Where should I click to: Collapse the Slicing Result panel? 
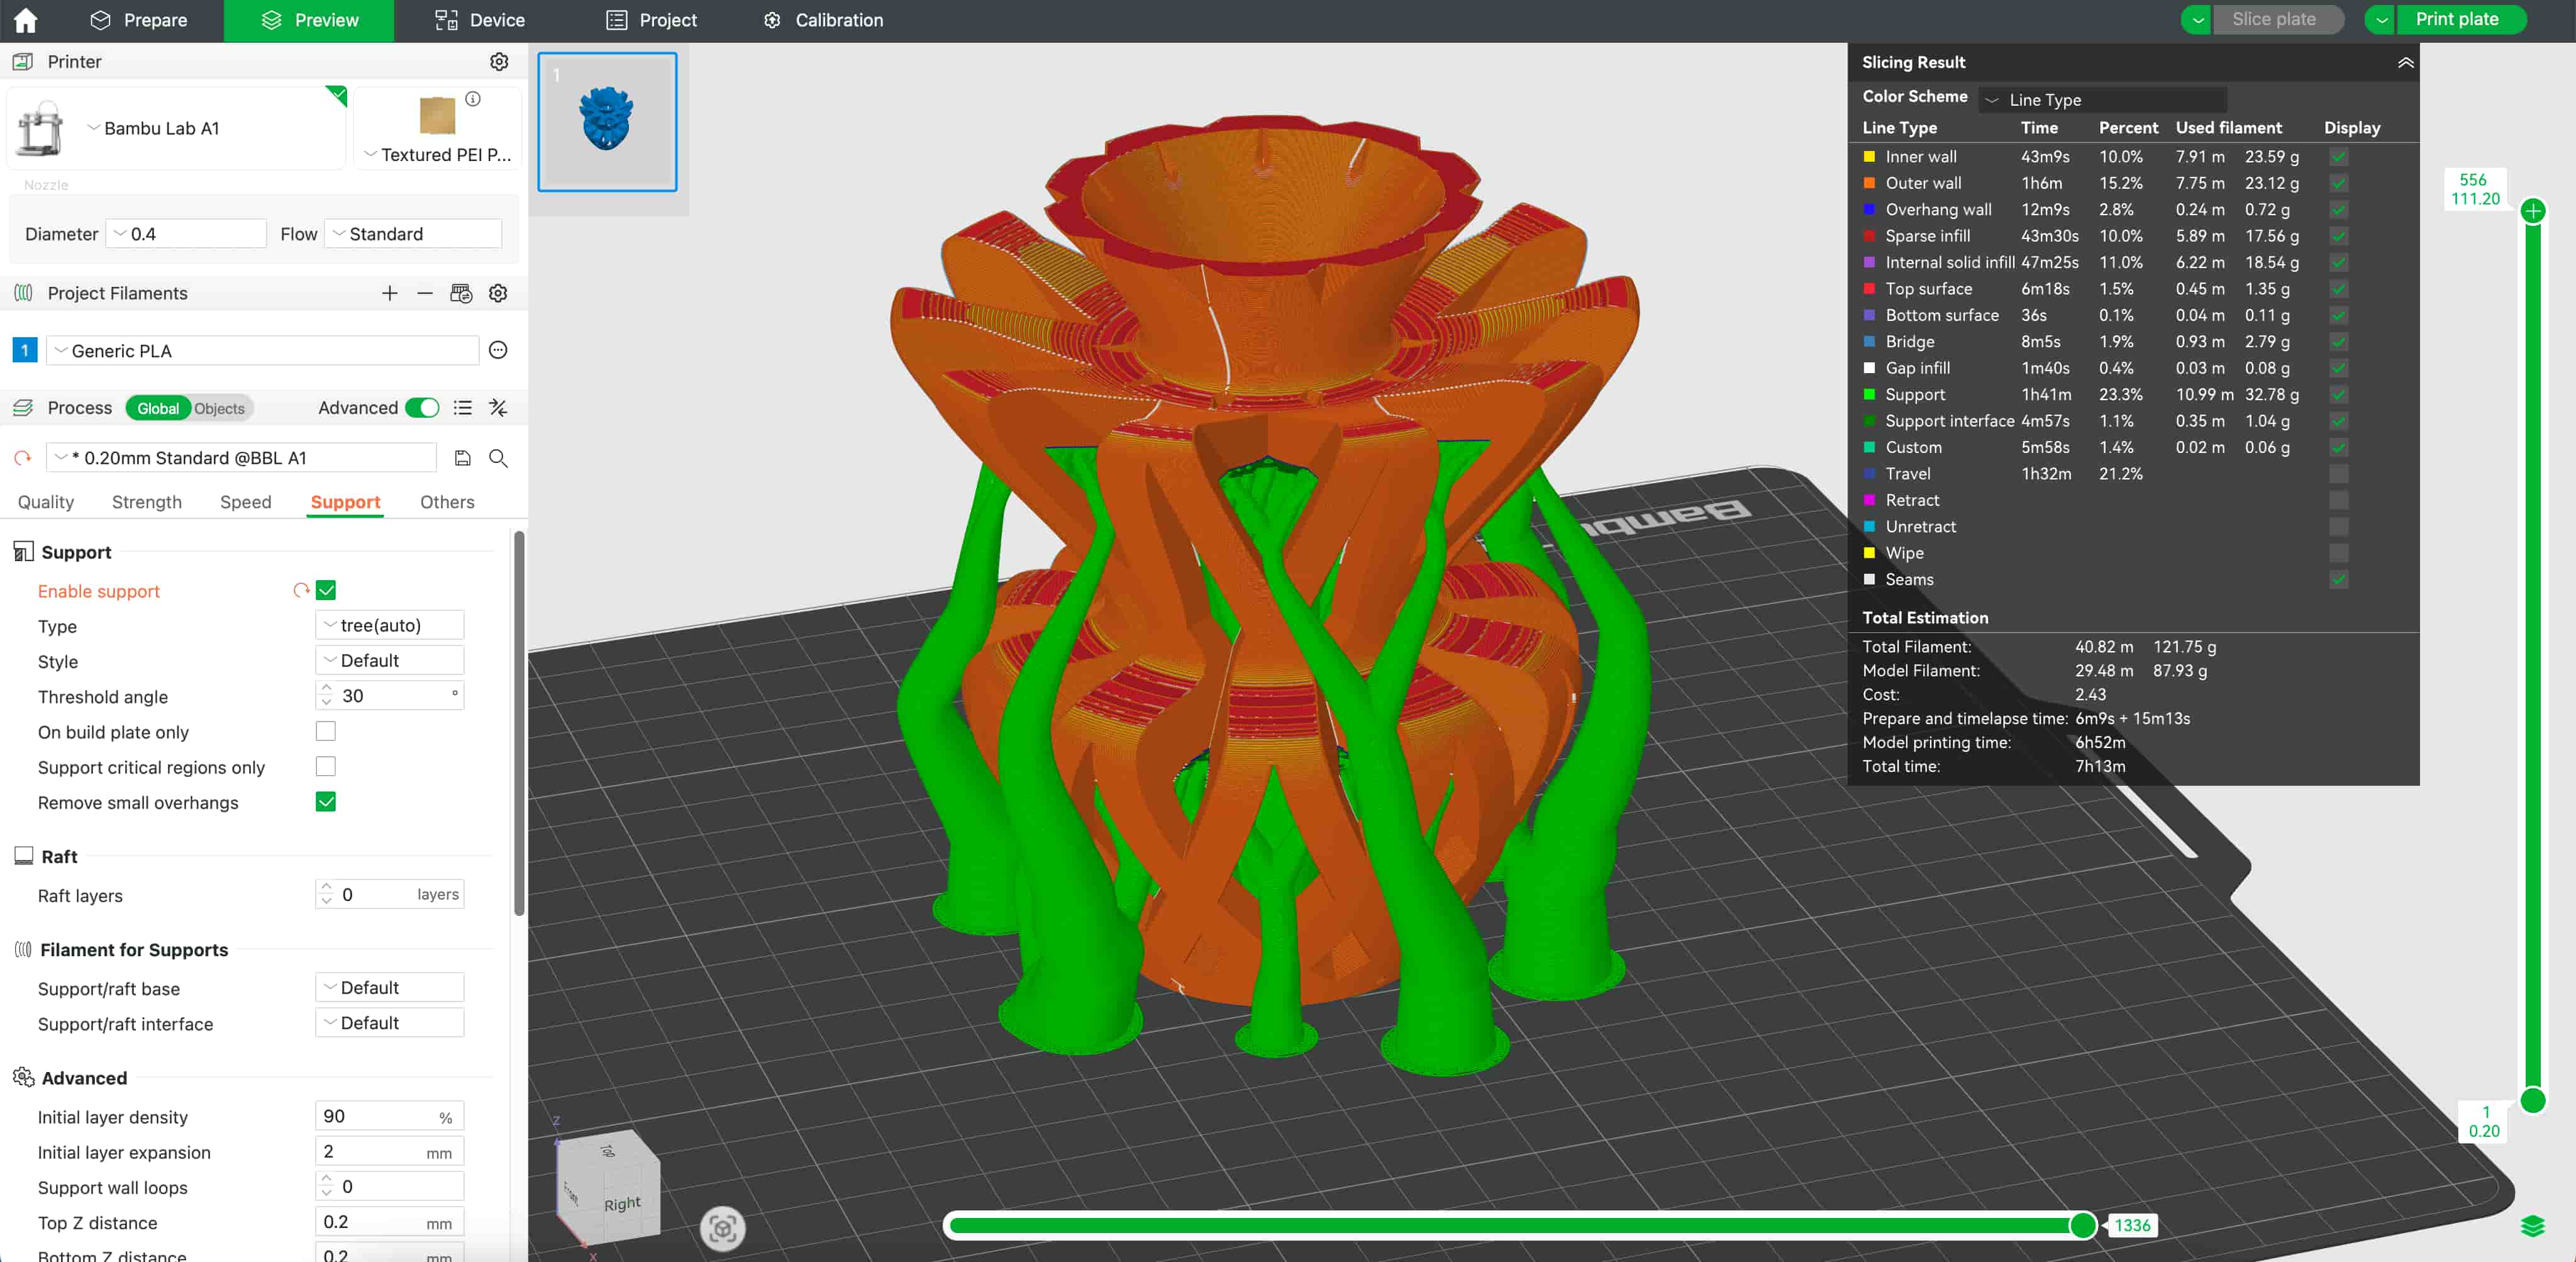click(2405, 62)
